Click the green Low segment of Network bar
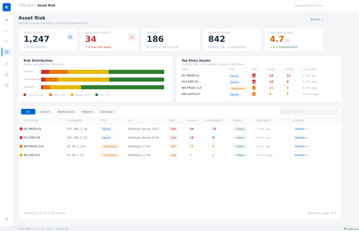 pyautogui.click(x=123, y=87)
